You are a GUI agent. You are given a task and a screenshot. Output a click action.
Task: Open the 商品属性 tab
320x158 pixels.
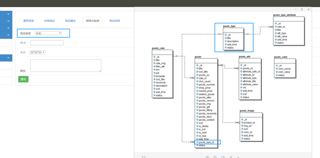pyautogui.click(x=70, y=21)
